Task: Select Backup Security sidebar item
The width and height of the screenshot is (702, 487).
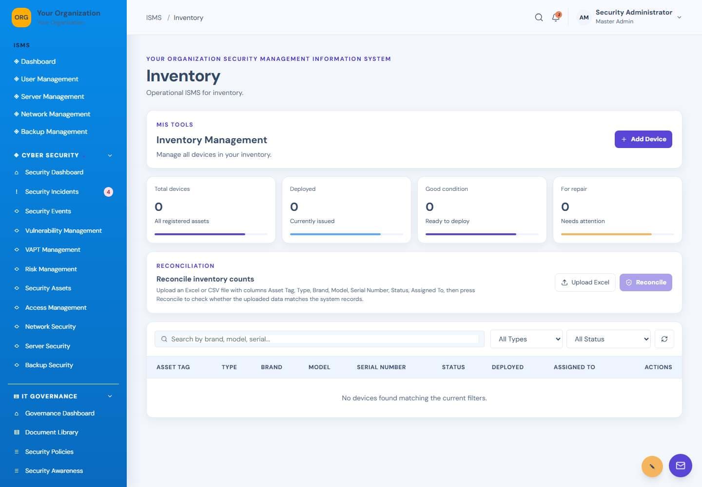Action: click(49, 365)
